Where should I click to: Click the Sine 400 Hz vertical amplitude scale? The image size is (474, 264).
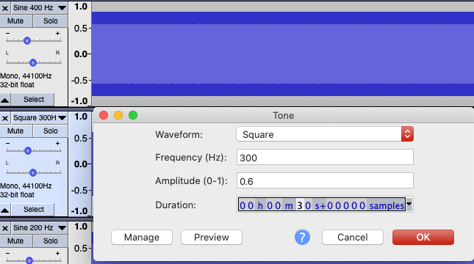click(x=80, y=54)
